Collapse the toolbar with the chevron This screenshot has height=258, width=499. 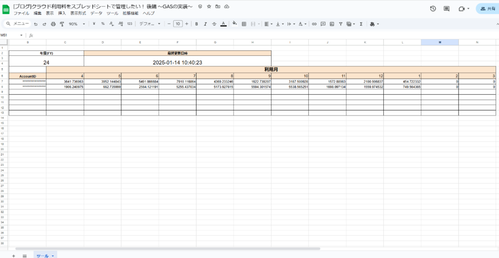[x=497, y=24]
